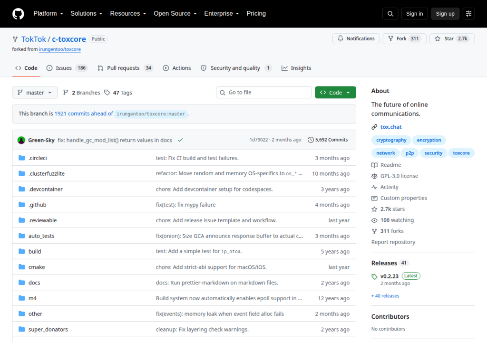Viewport: 487px width, 342px height.
Task: Open the header settings sliders icon
Action: pyautogui.click(x=468, y=14)
